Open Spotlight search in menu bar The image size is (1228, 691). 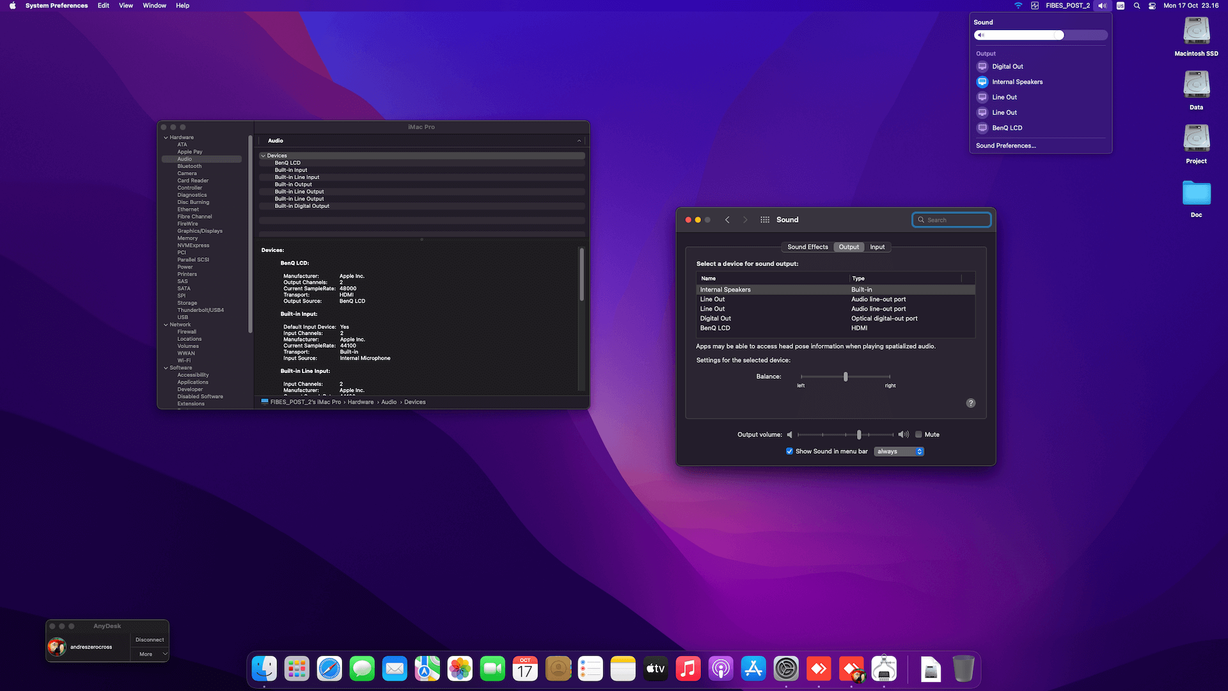tap(1137, 5)
